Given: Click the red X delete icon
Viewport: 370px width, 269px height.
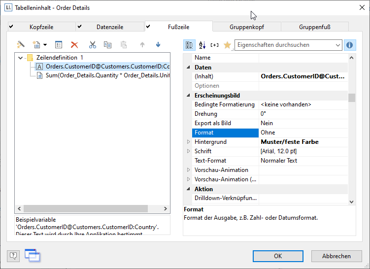Looking at the screenshot, I should coord(74,45).
